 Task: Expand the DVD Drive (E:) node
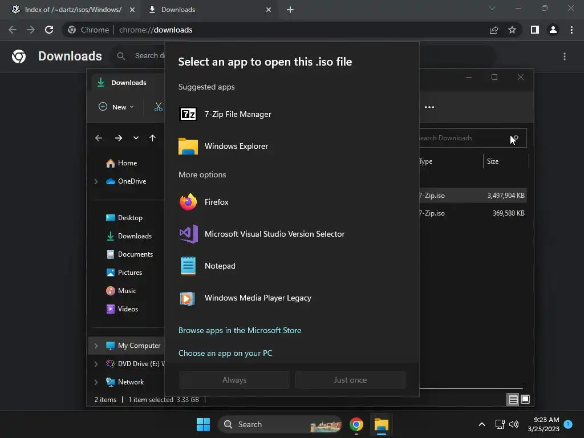tap(96, 364)
